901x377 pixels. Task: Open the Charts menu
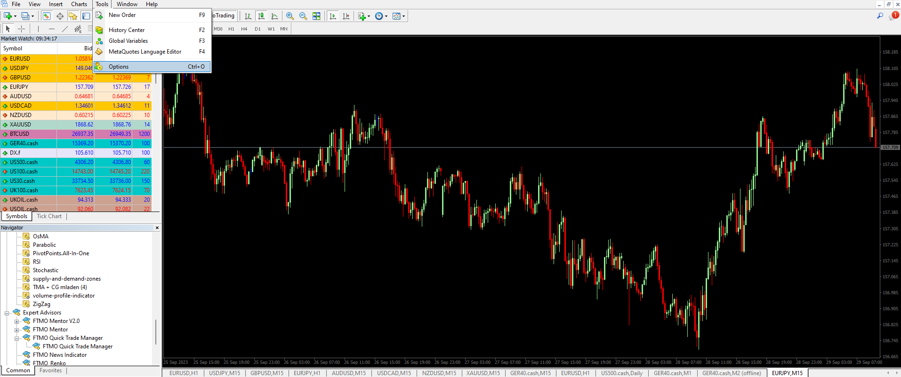pos(79,4)
